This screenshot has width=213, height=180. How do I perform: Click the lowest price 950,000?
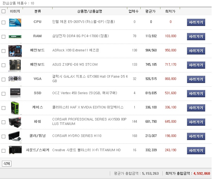[171, 50]
